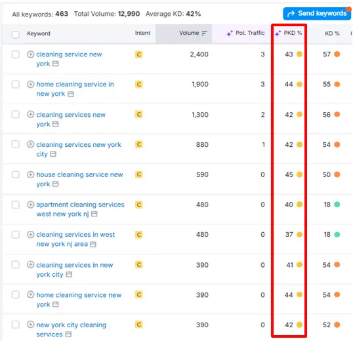
Task: Open SERP icon for 'new york city cleaning services'
Action: pyautogui.click(x=68, y=334)
